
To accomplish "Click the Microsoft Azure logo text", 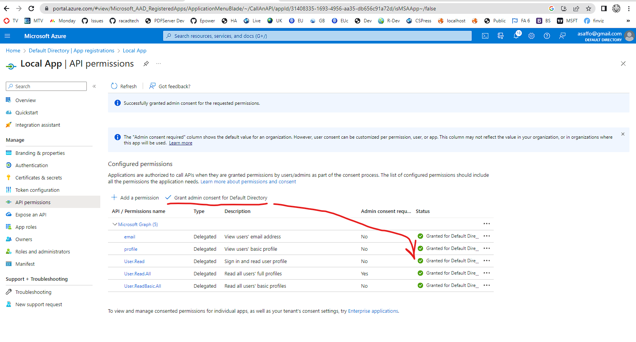I will 45,36.
